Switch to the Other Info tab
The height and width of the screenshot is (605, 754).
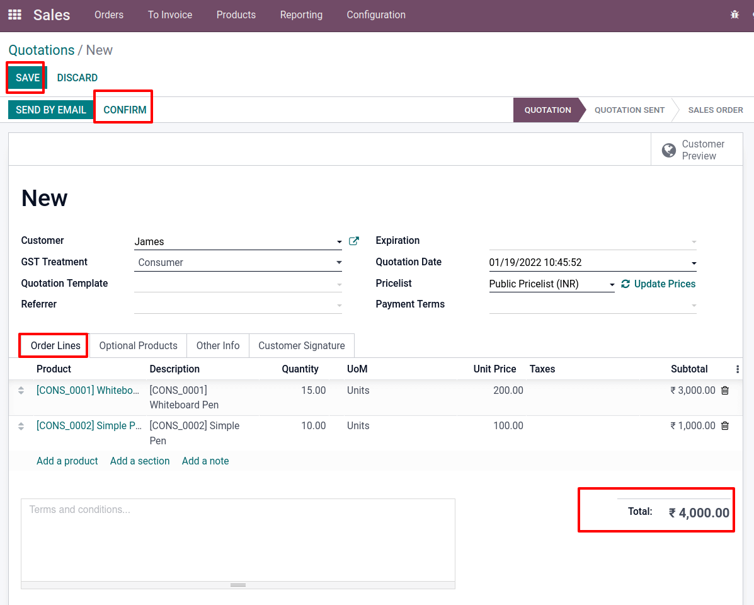click(218, 346)
